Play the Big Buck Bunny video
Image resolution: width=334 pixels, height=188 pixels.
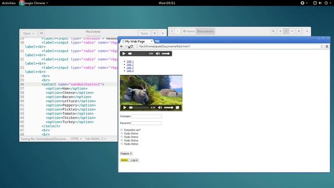pos(125,108)
